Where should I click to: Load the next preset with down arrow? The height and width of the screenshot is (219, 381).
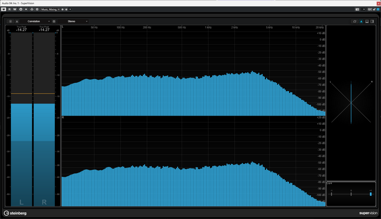[66, 9]
